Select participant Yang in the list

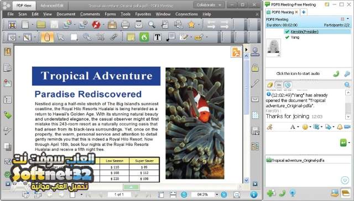click(x=295, y=37)
